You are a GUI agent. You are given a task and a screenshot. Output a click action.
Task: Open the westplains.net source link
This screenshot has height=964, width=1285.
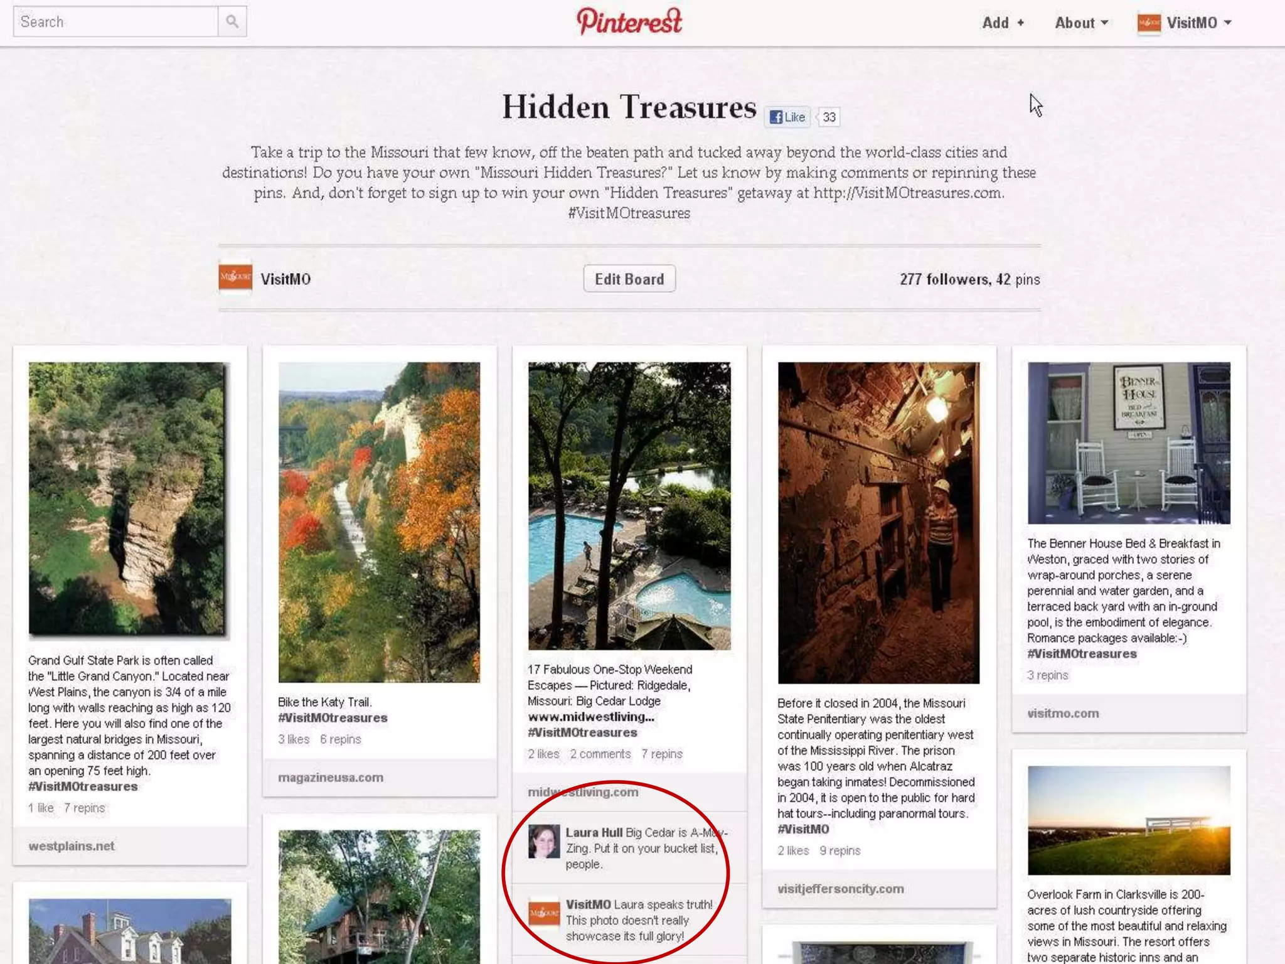(x=72, y=845)
